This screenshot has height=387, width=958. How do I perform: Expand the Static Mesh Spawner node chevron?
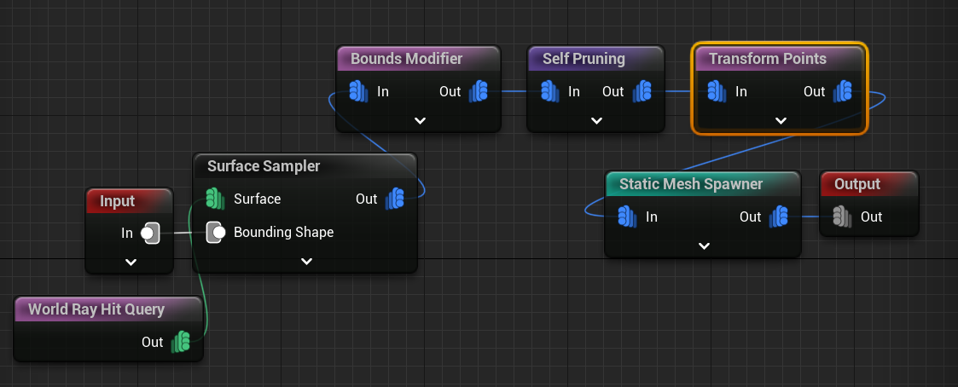(x=704, y=245)
